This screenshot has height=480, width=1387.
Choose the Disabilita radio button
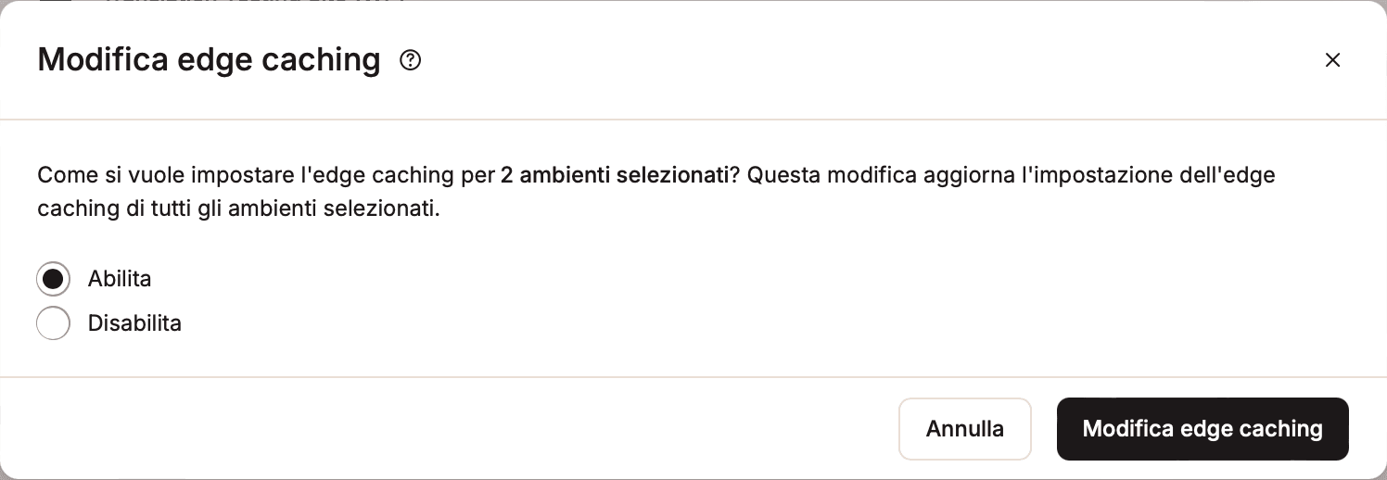(x=53, y=323)
